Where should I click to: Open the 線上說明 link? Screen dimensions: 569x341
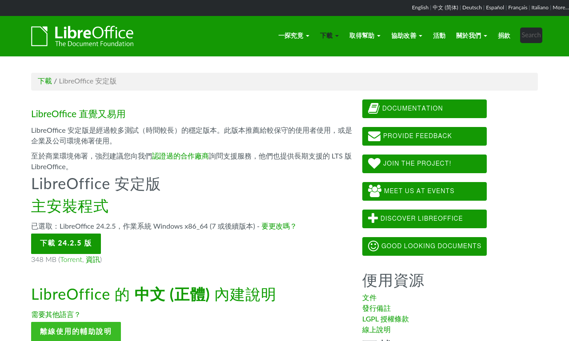tap(377, 330)
